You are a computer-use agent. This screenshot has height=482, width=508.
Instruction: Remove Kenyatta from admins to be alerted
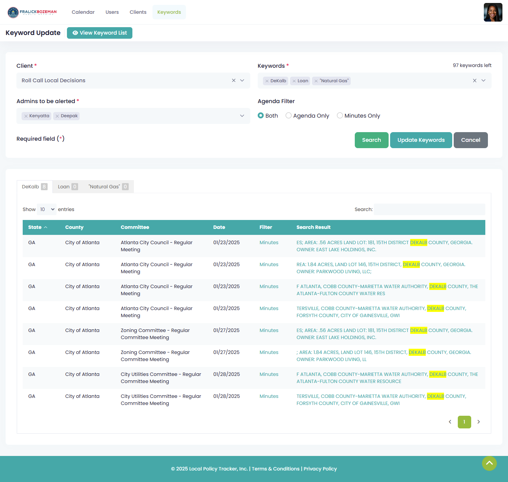(26, 116)
